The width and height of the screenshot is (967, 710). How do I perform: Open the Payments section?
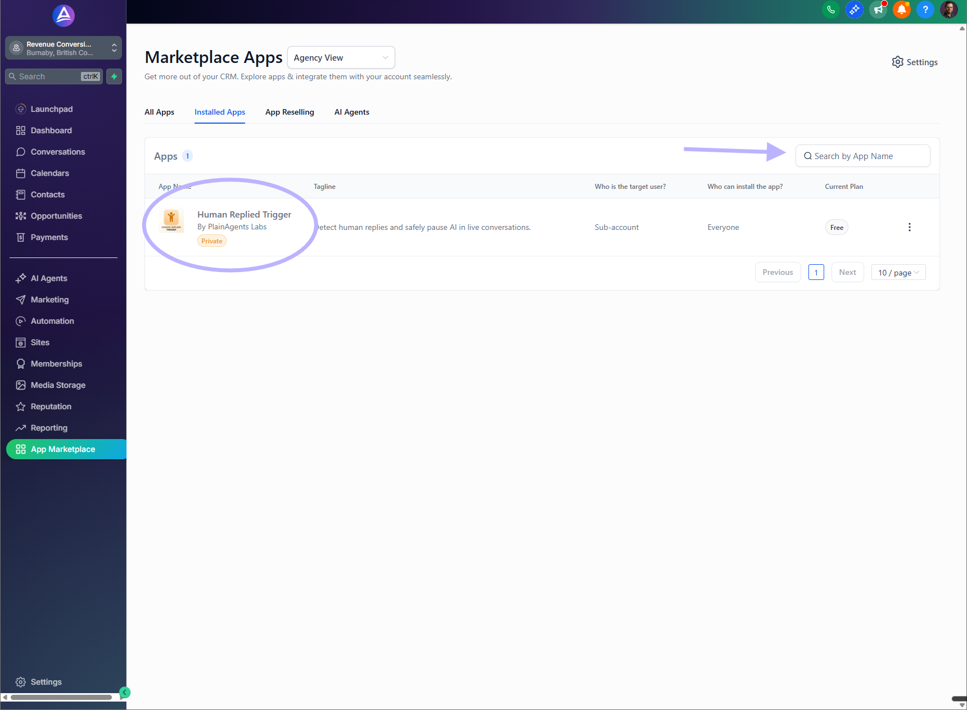pos(48,237)
